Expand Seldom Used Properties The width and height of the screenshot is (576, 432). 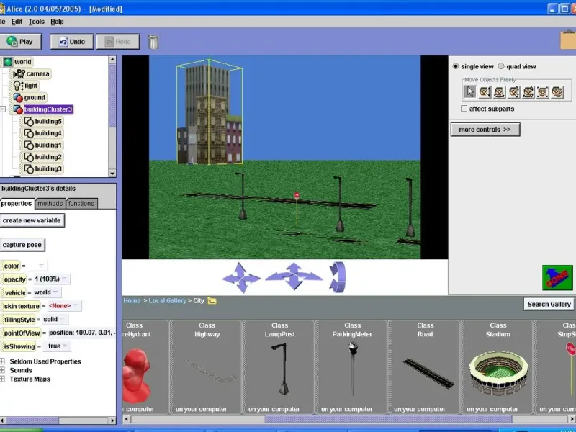click(x=2, y=361)
